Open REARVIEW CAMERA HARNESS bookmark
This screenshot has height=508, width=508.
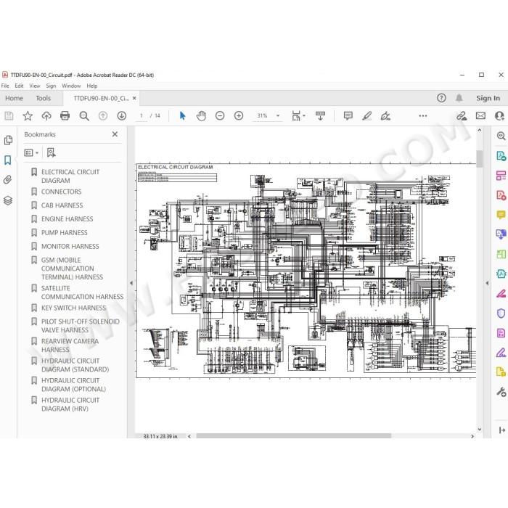click(x=70, y=345)
